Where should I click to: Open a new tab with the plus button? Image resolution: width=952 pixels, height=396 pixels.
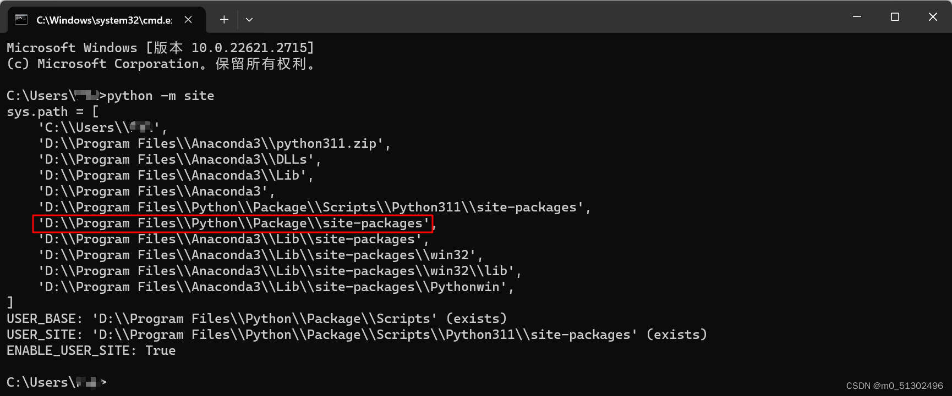(x=223, y=19)
